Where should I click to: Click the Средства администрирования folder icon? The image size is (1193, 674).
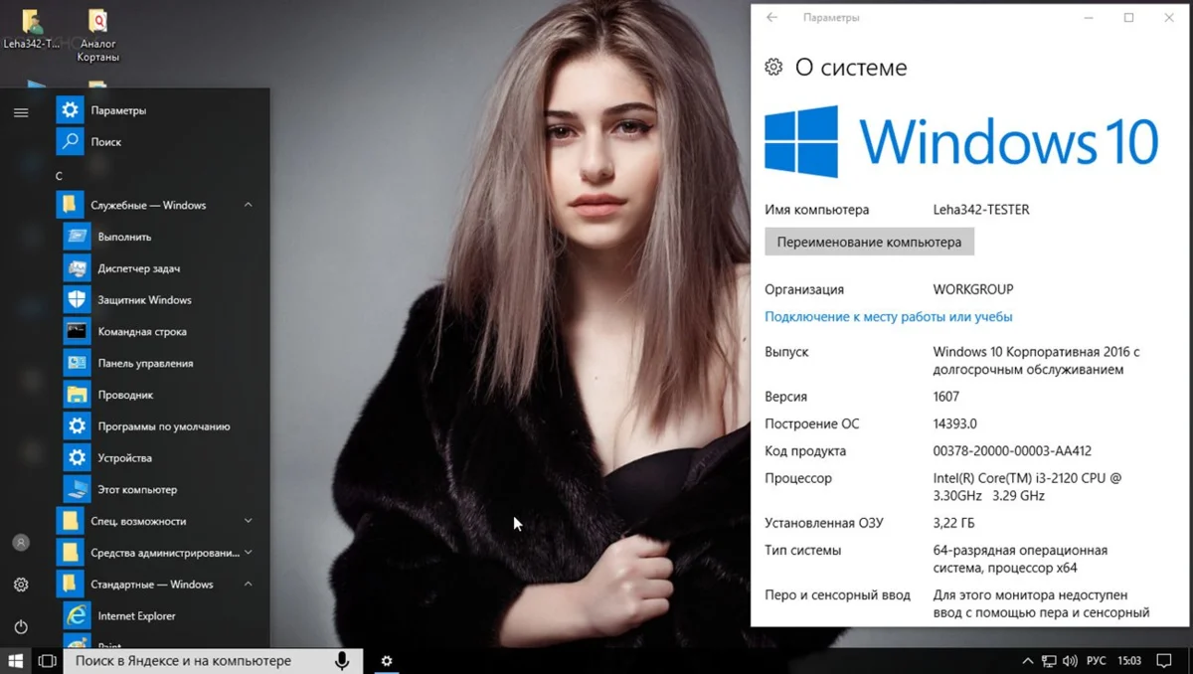(x=71, y=553)
